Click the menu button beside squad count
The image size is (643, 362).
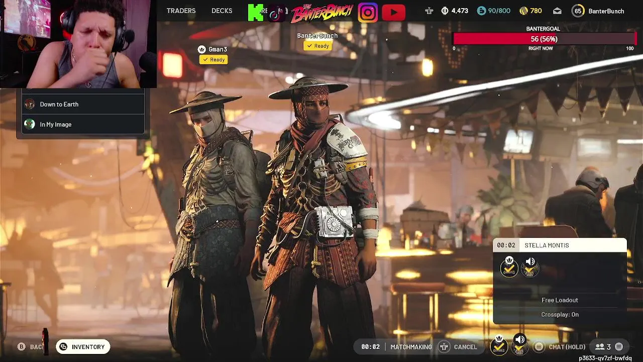(x=619, y=347)
